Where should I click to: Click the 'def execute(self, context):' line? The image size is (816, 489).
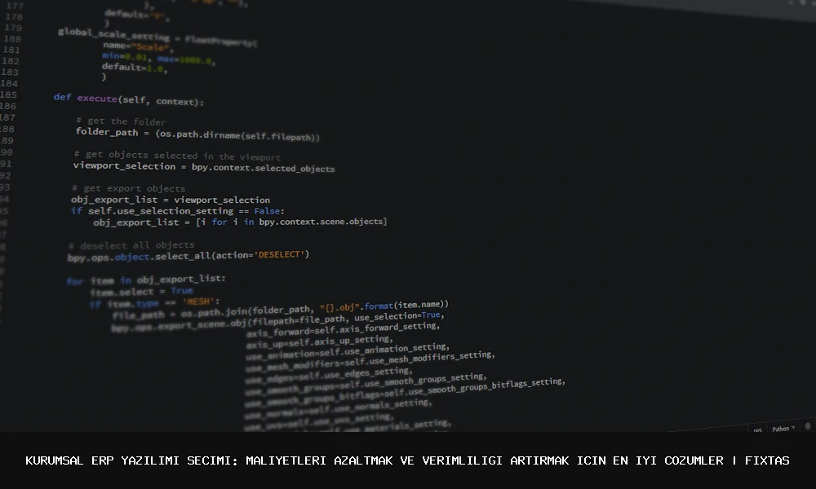[129, 99]
